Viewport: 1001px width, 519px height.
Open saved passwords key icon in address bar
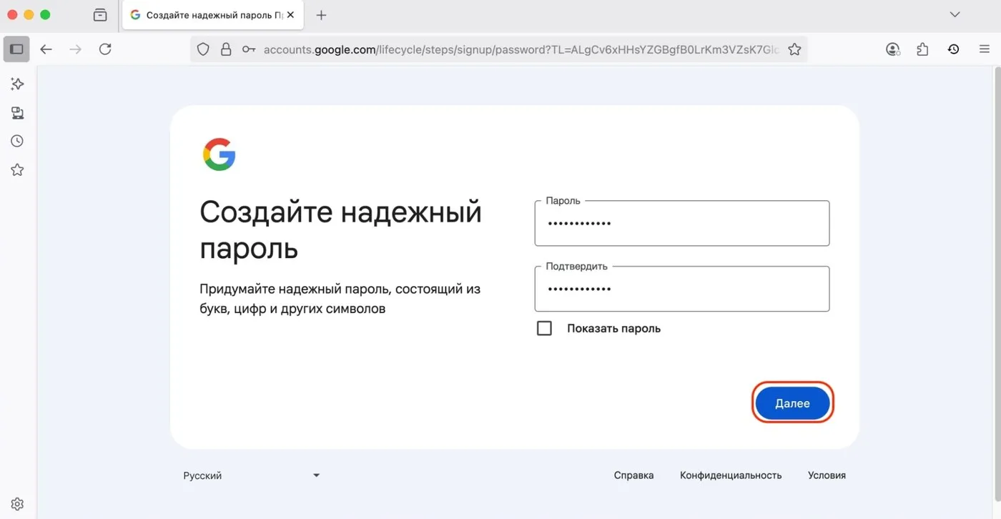click(x=249, y=49)
